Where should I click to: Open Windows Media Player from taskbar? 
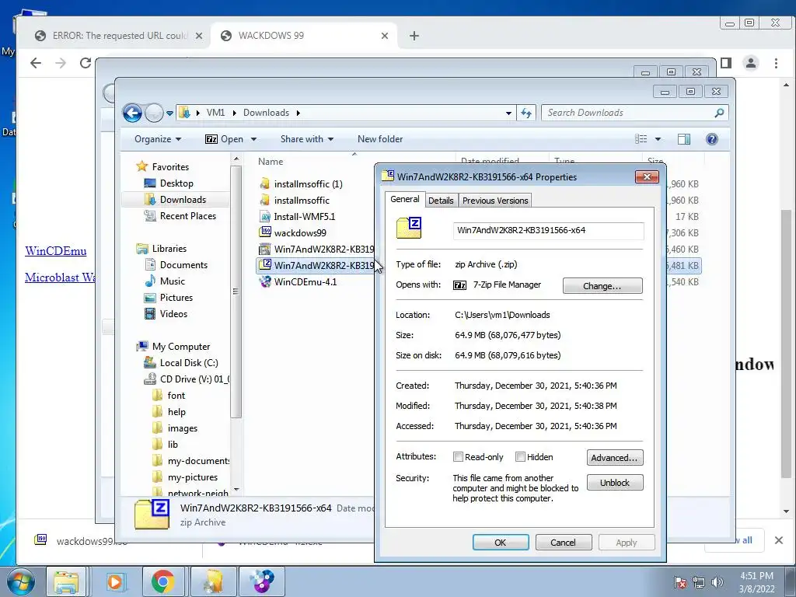pyautogui.click(x=115, y=581)
